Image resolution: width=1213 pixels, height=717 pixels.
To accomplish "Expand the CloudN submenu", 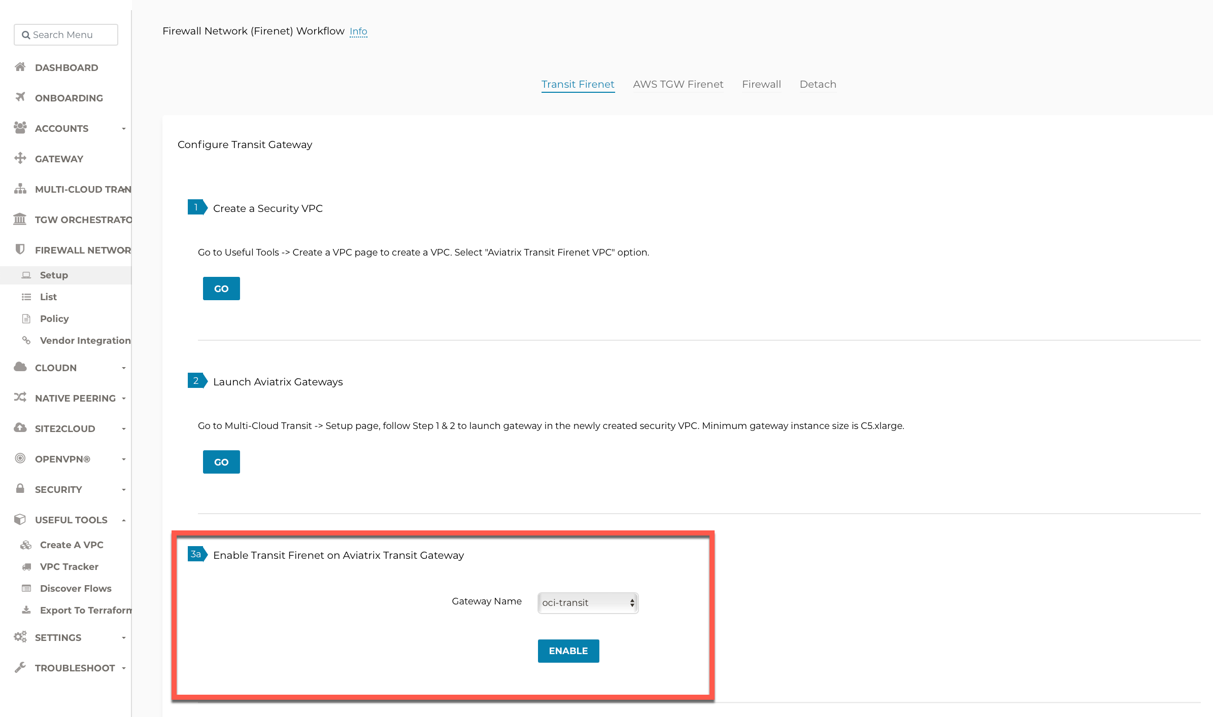I will (x=123, y=368).
